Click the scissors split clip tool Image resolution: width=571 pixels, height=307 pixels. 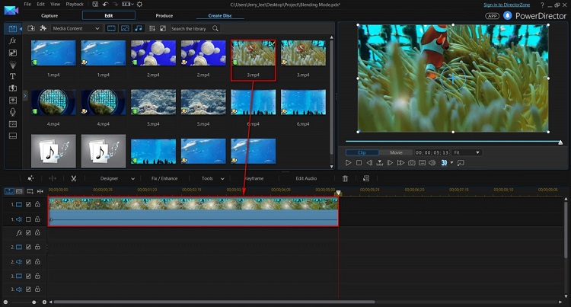[74, 178]
